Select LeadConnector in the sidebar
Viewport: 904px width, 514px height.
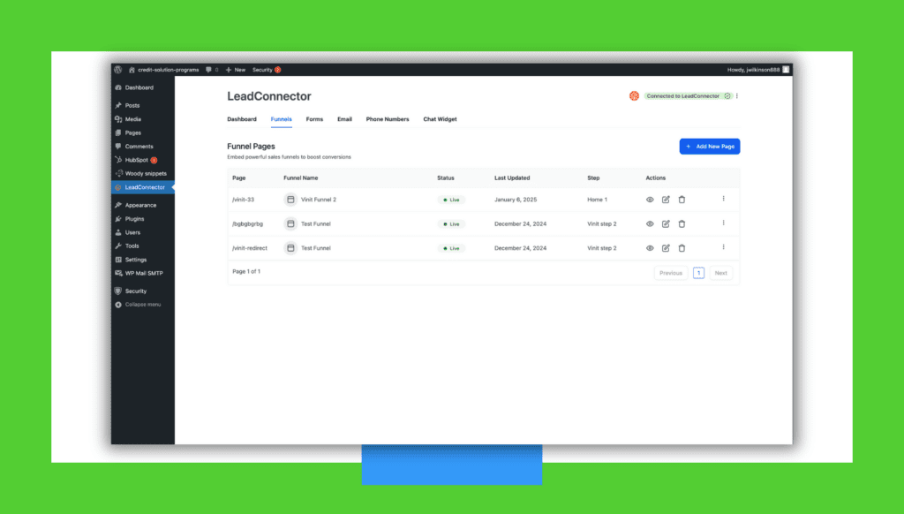click(x=143, y=187)
